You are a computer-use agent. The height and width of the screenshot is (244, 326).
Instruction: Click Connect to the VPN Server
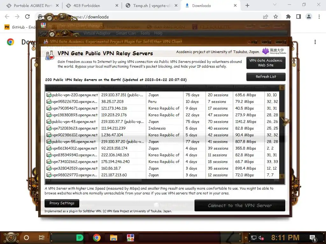point(240,206)
